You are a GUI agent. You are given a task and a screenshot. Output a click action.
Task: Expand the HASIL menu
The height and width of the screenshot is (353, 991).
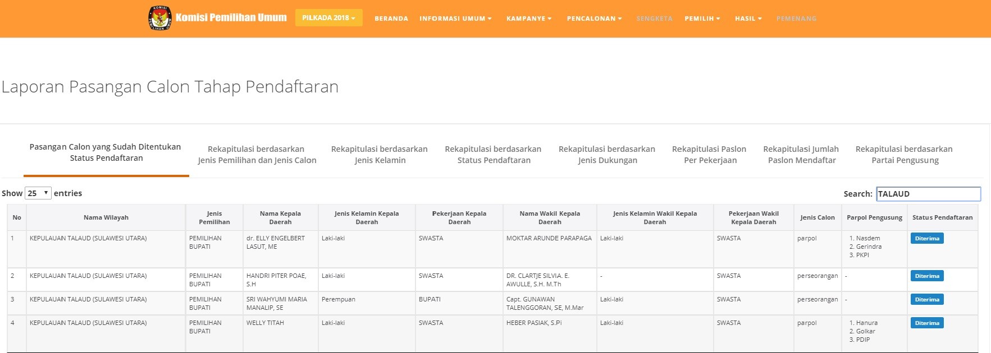coord(748,18)
